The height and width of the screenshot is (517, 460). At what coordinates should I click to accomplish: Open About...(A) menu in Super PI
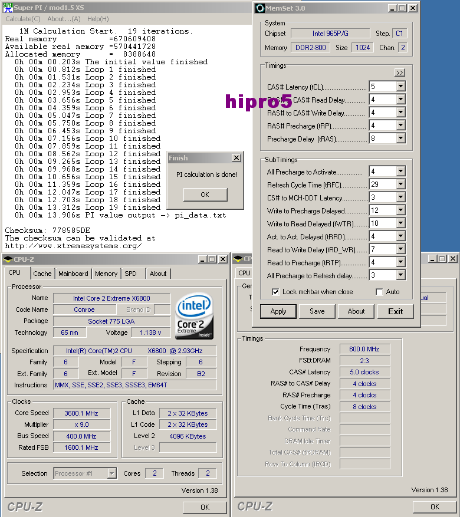(64, 19)
